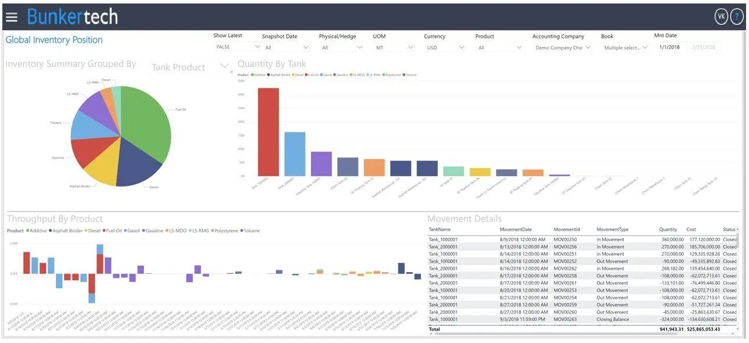Open the help question mark icon
Viewport: 749px width, 343px height.
[737, 17]
